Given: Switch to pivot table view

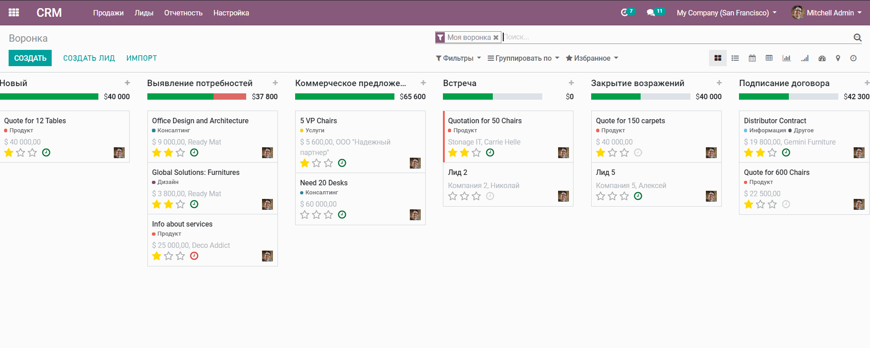Looking at the screenshot, I should tap(769, 58).
